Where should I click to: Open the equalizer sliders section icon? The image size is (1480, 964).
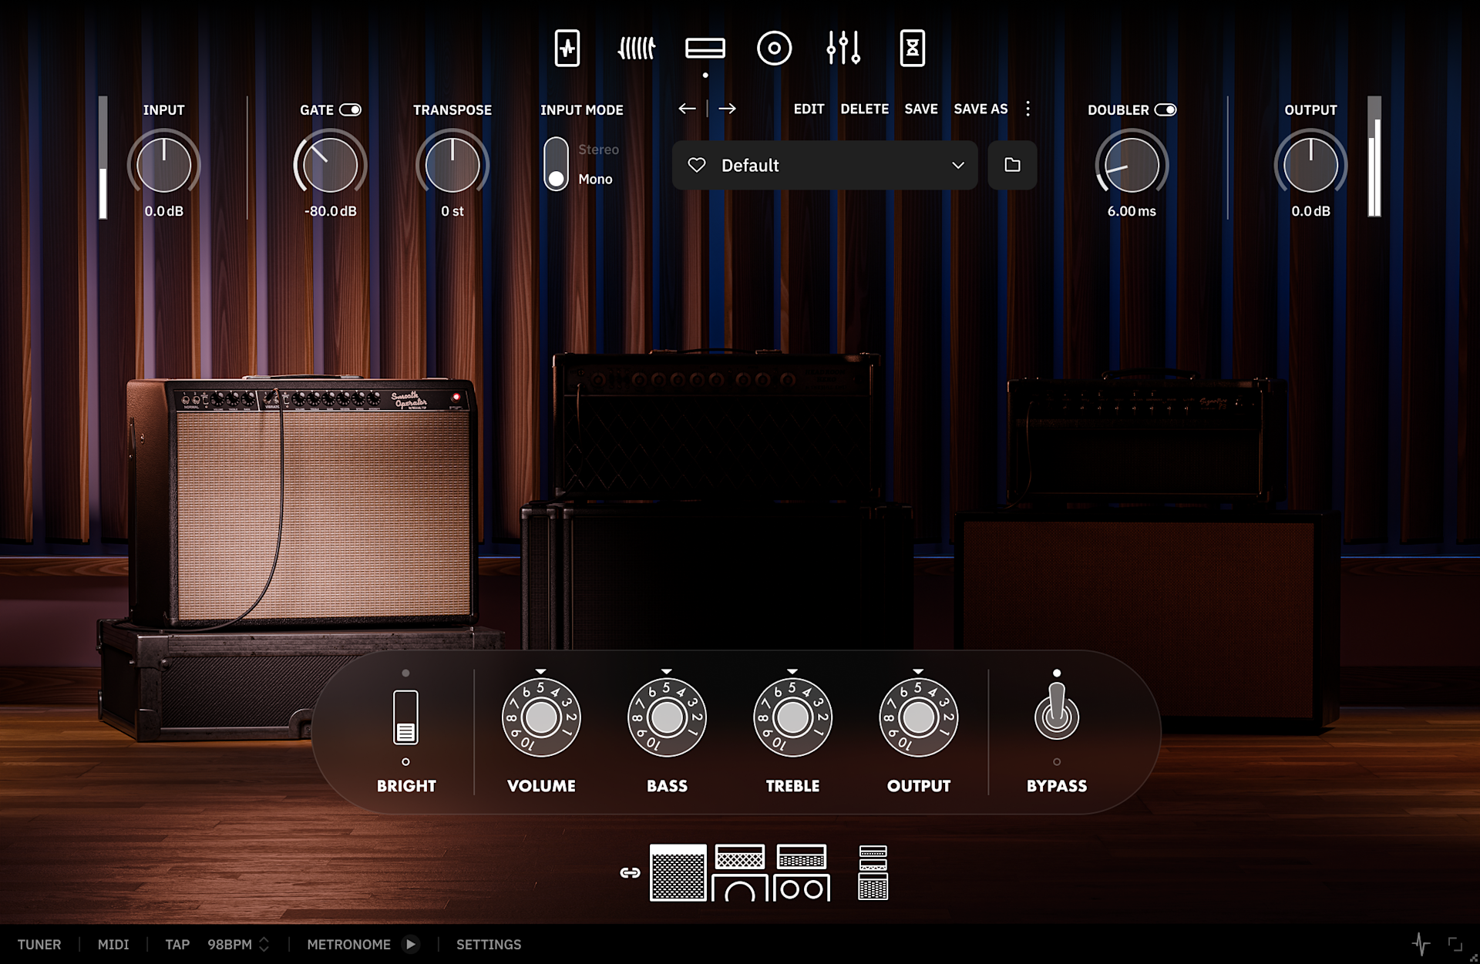[843, 49]
